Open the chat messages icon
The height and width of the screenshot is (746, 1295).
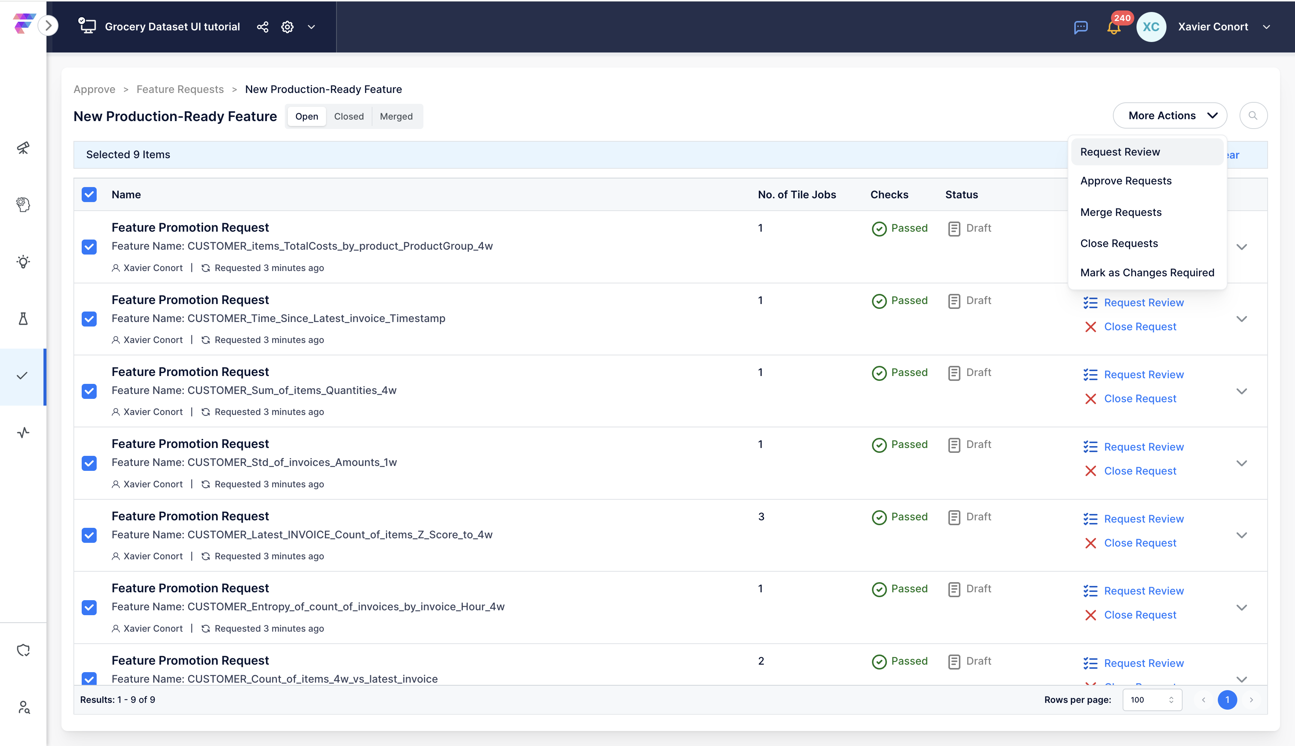click(x=1080, y=27)
